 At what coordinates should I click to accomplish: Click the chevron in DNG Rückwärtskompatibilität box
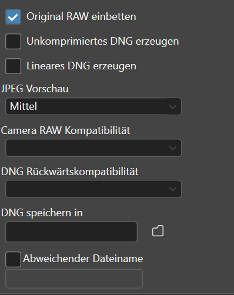(173, 189)
